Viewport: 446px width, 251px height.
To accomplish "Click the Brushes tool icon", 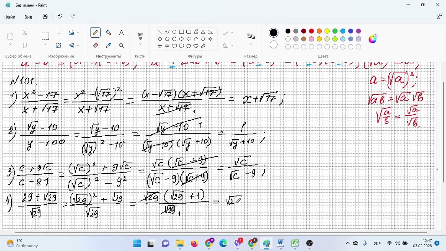I will (x=140, y=36).
